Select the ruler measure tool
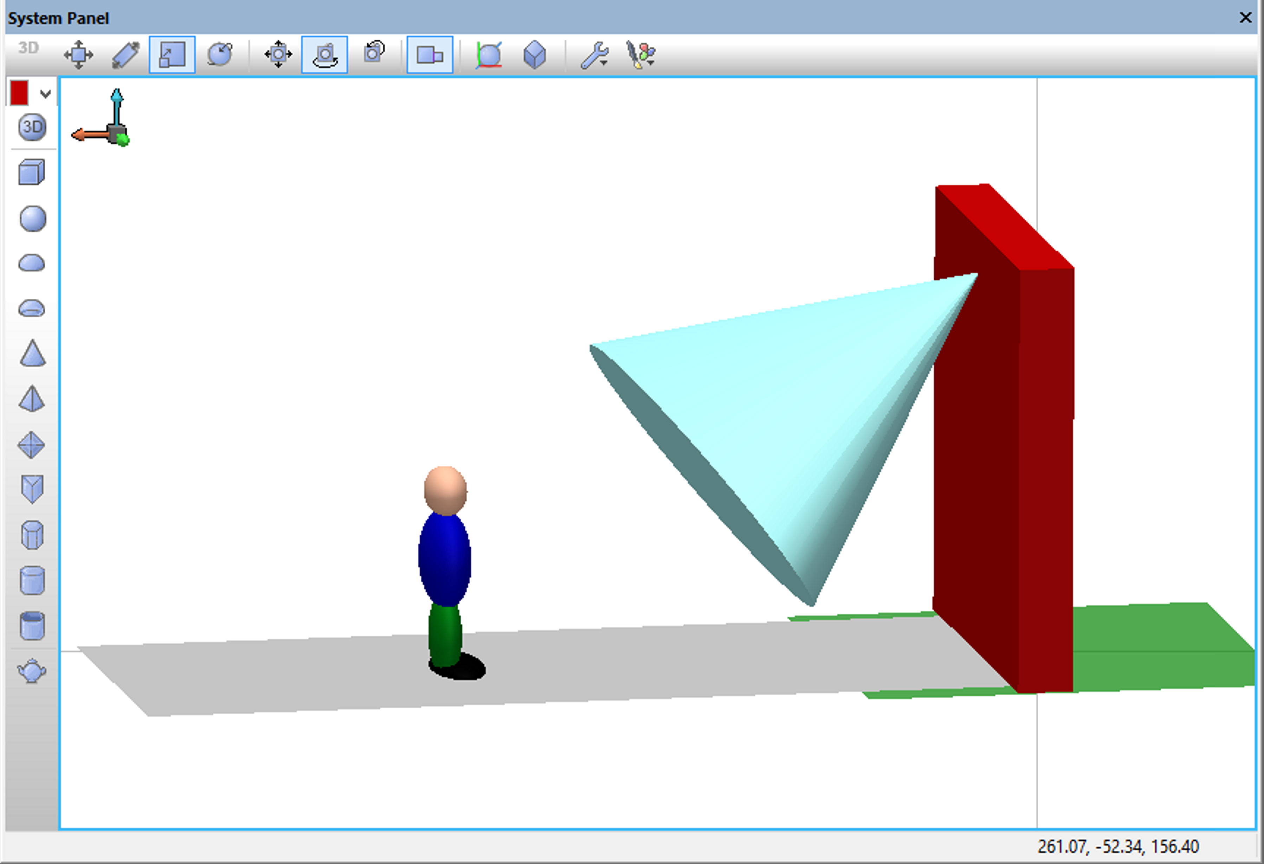Viewport: 1264px width, 864px height. click(x=125, y=54)
